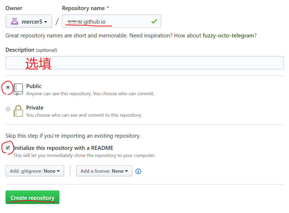Toggle Initialize with README checkbox

8,148
